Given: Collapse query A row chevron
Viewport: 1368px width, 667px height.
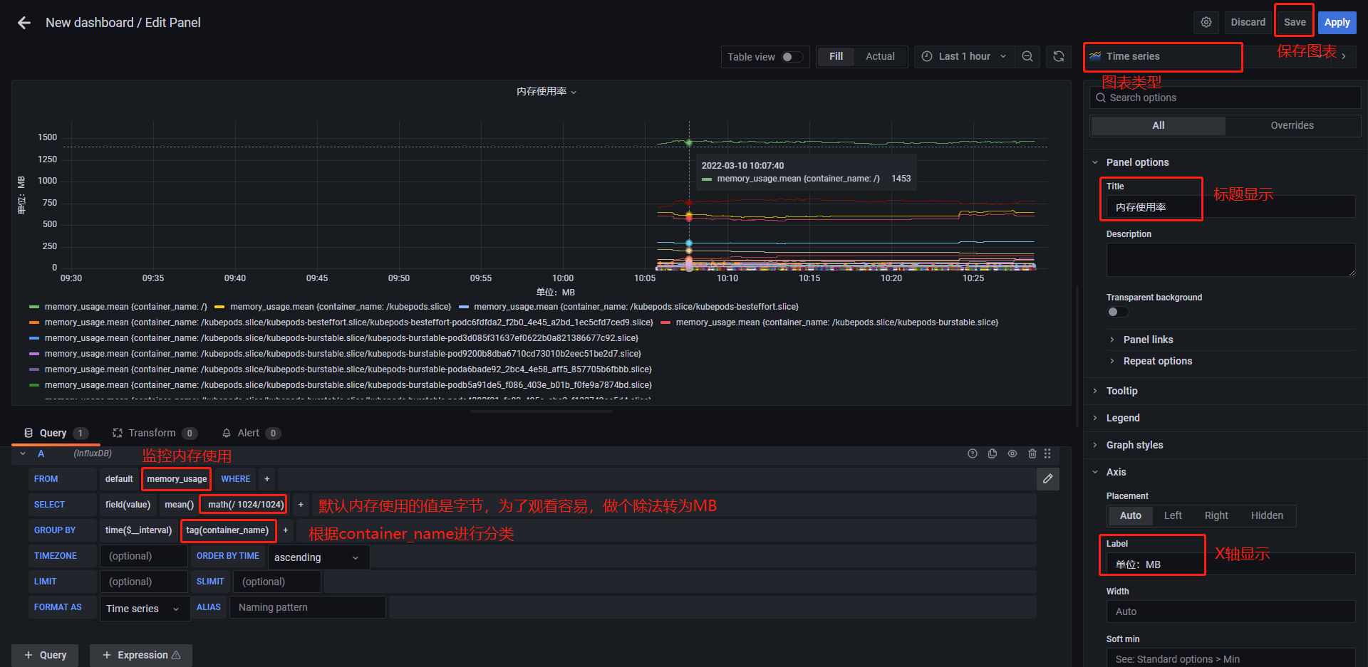Looking at the screenshot, I should tap(23, 453).
